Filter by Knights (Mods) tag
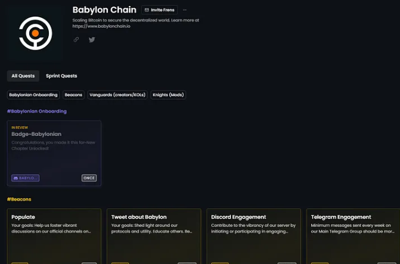This screenshot has width=400, height=264. click(x=168, y=95)
